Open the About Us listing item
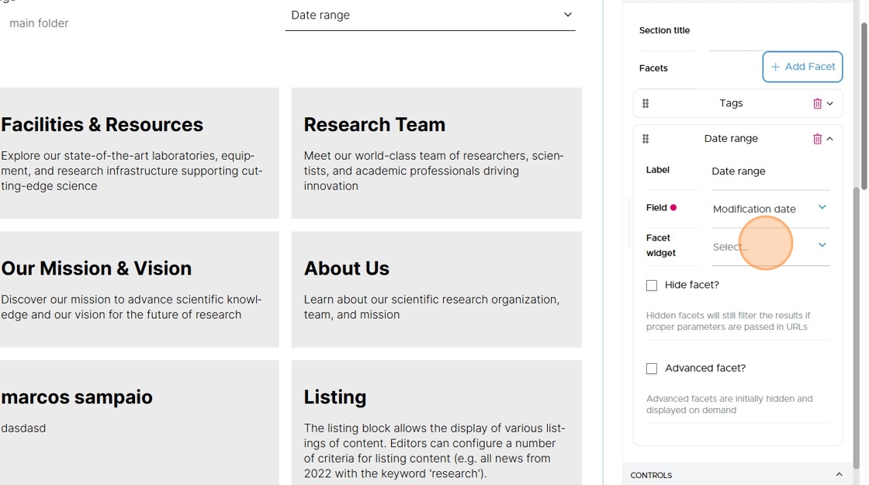The height and width of the screenshot is (485, 869). coord(437,289)
